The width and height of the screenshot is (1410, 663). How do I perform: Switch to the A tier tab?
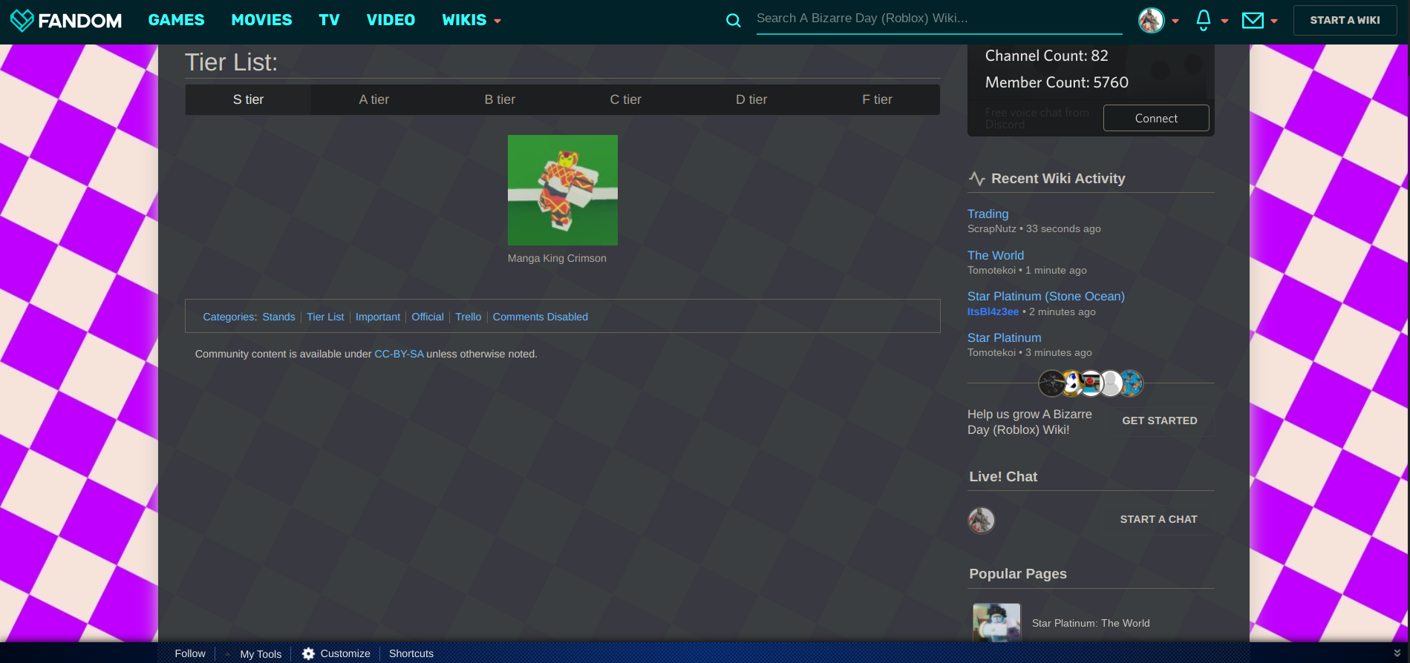pos(374,99)
